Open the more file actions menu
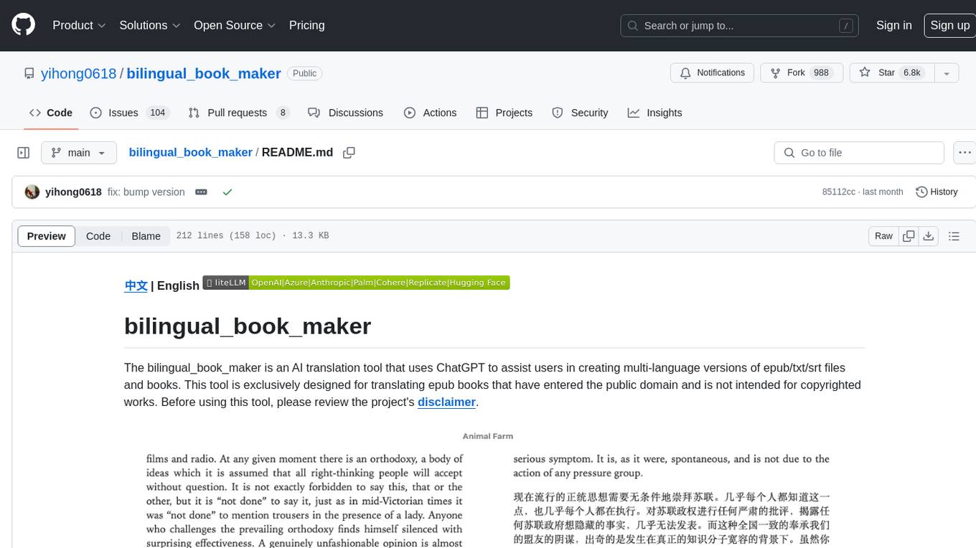976x548 pixels. coord(965,153)
